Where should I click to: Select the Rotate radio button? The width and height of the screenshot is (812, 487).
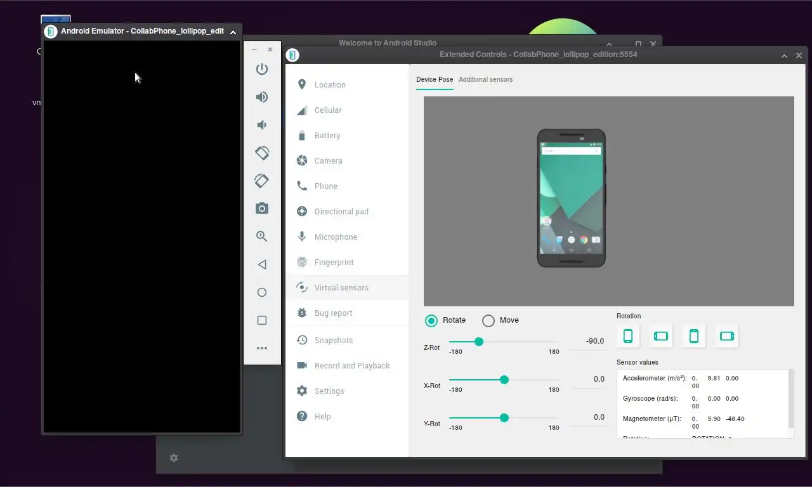(431, 320)
